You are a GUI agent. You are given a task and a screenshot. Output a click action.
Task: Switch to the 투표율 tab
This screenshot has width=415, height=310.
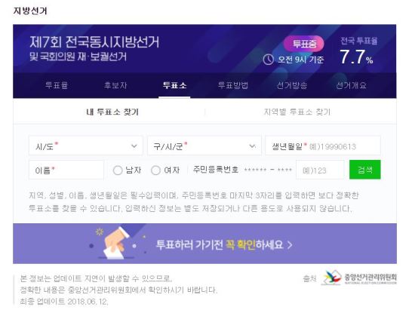57,85
